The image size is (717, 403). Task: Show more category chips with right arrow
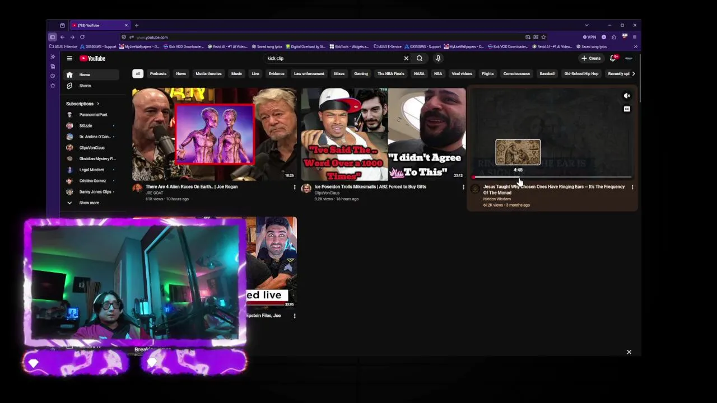coord(634,73)
